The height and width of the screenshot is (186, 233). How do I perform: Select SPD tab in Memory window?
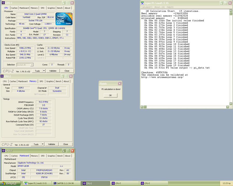(x=41, y=81)
